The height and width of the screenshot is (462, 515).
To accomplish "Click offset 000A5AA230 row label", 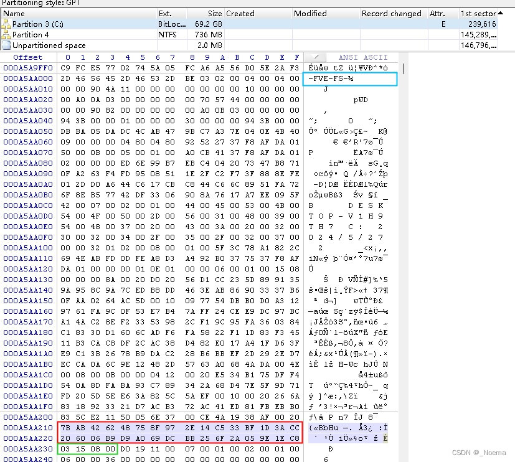I will point(28,449).
